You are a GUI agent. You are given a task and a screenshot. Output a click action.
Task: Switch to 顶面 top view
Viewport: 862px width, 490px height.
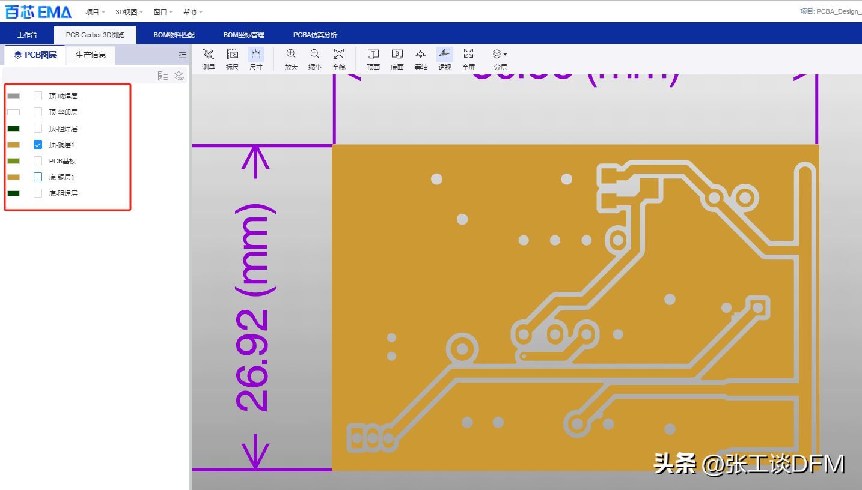[373, 59]
